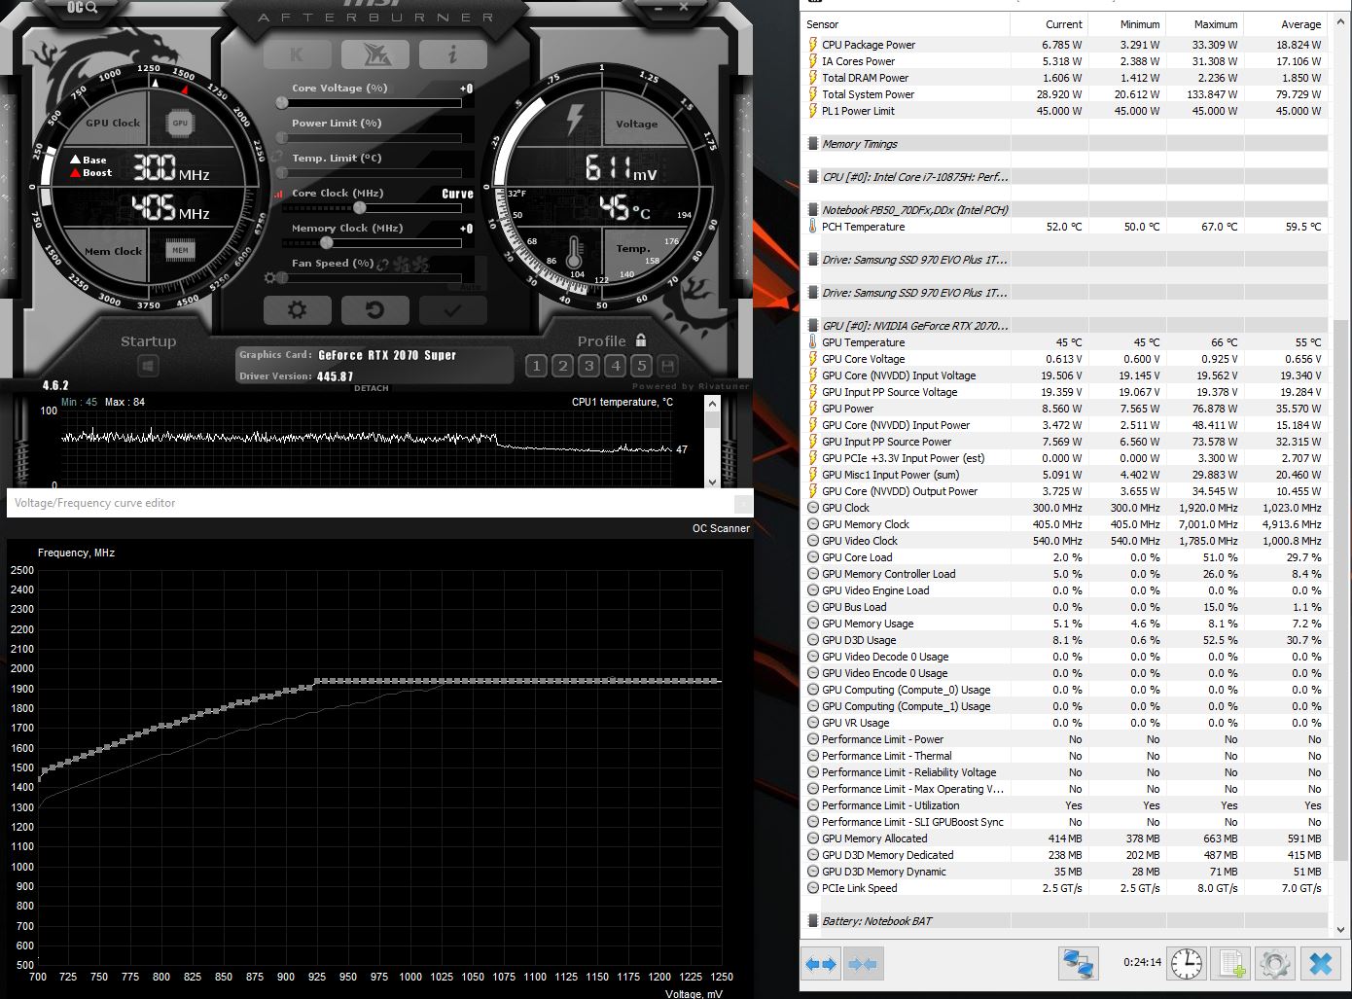
Task: Open the HWiNFO network monitors icon
Action: point(1079,963)
